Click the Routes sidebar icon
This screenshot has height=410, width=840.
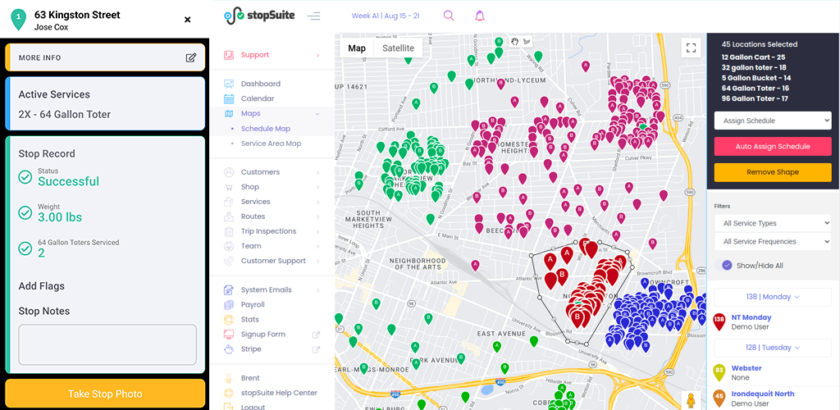[229, 216]
